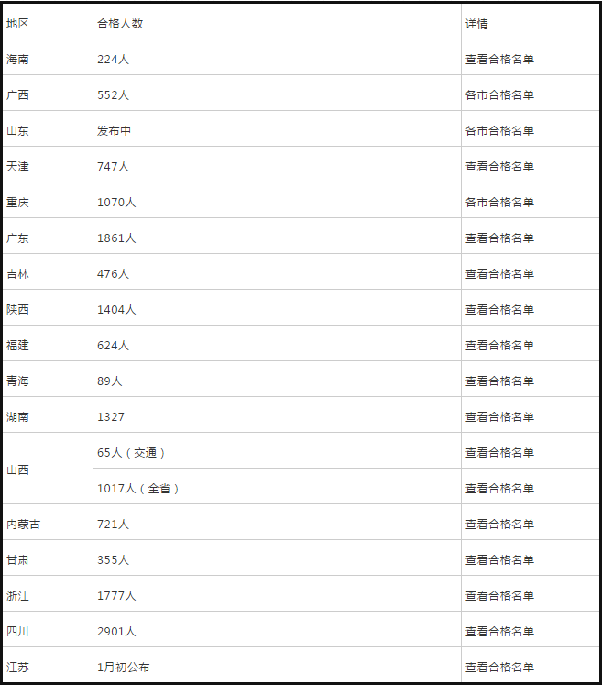Select 查看合格名单 in 湖南 row
Screen dimensions: 602x685
pos(499,417)
